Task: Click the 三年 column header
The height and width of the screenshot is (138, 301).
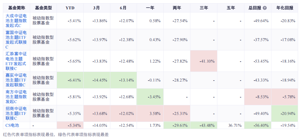Action: [x=204, y=8]
